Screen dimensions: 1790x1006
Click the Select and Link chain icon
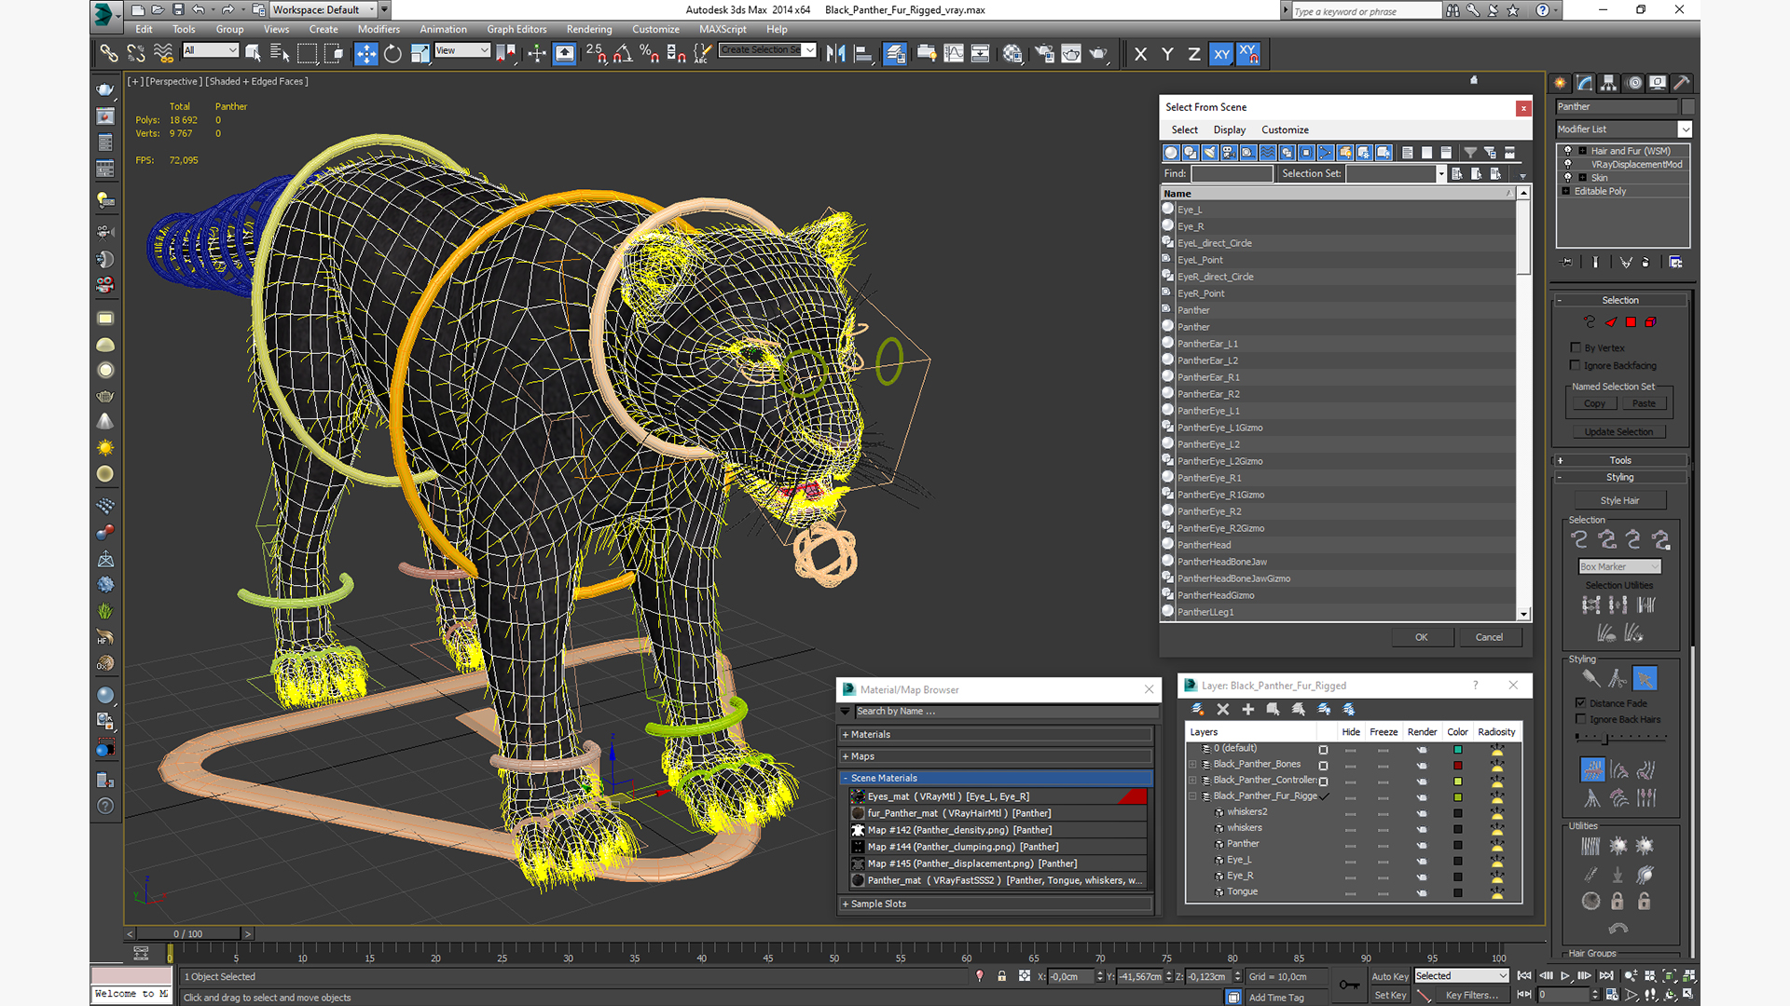point(109,54)
